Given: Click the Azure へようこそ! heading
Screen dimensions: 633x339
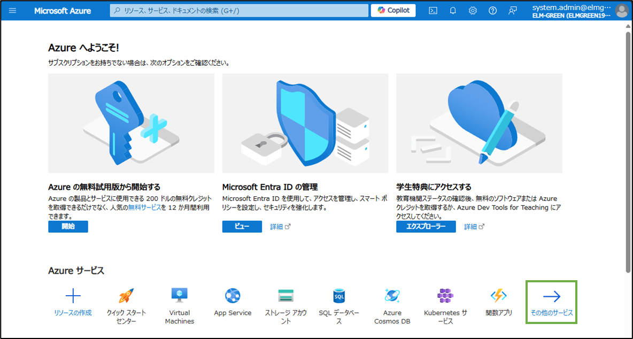Looking at the screenshot, I should click(x=83, y=48).
